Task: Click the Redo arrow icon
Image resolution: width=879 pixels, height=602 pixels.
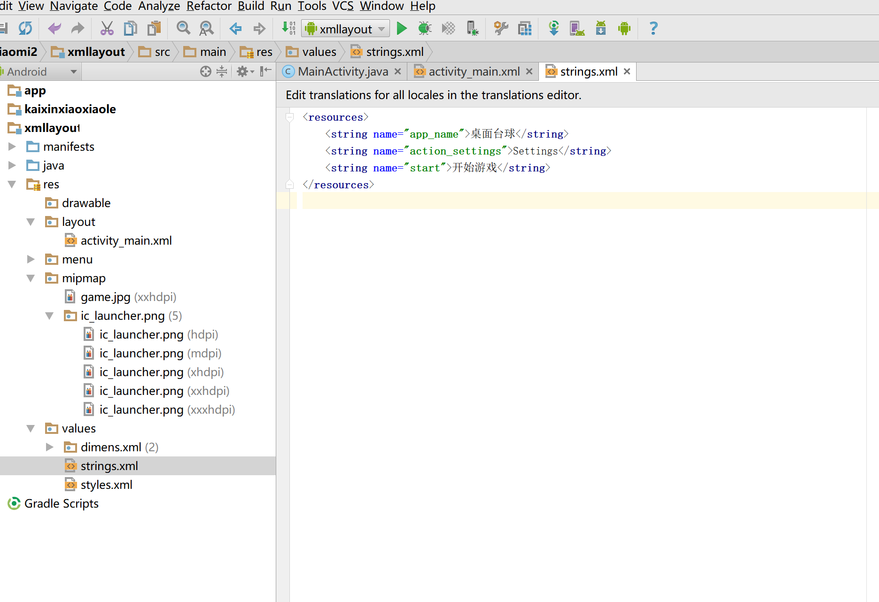Action: (x=78, y=29)
